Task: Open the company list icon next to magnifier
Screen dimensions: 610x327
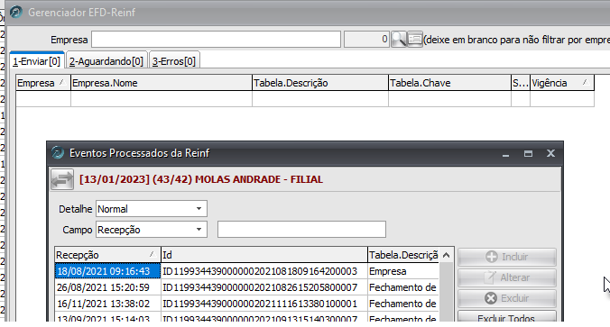Action: pos(415,40)
